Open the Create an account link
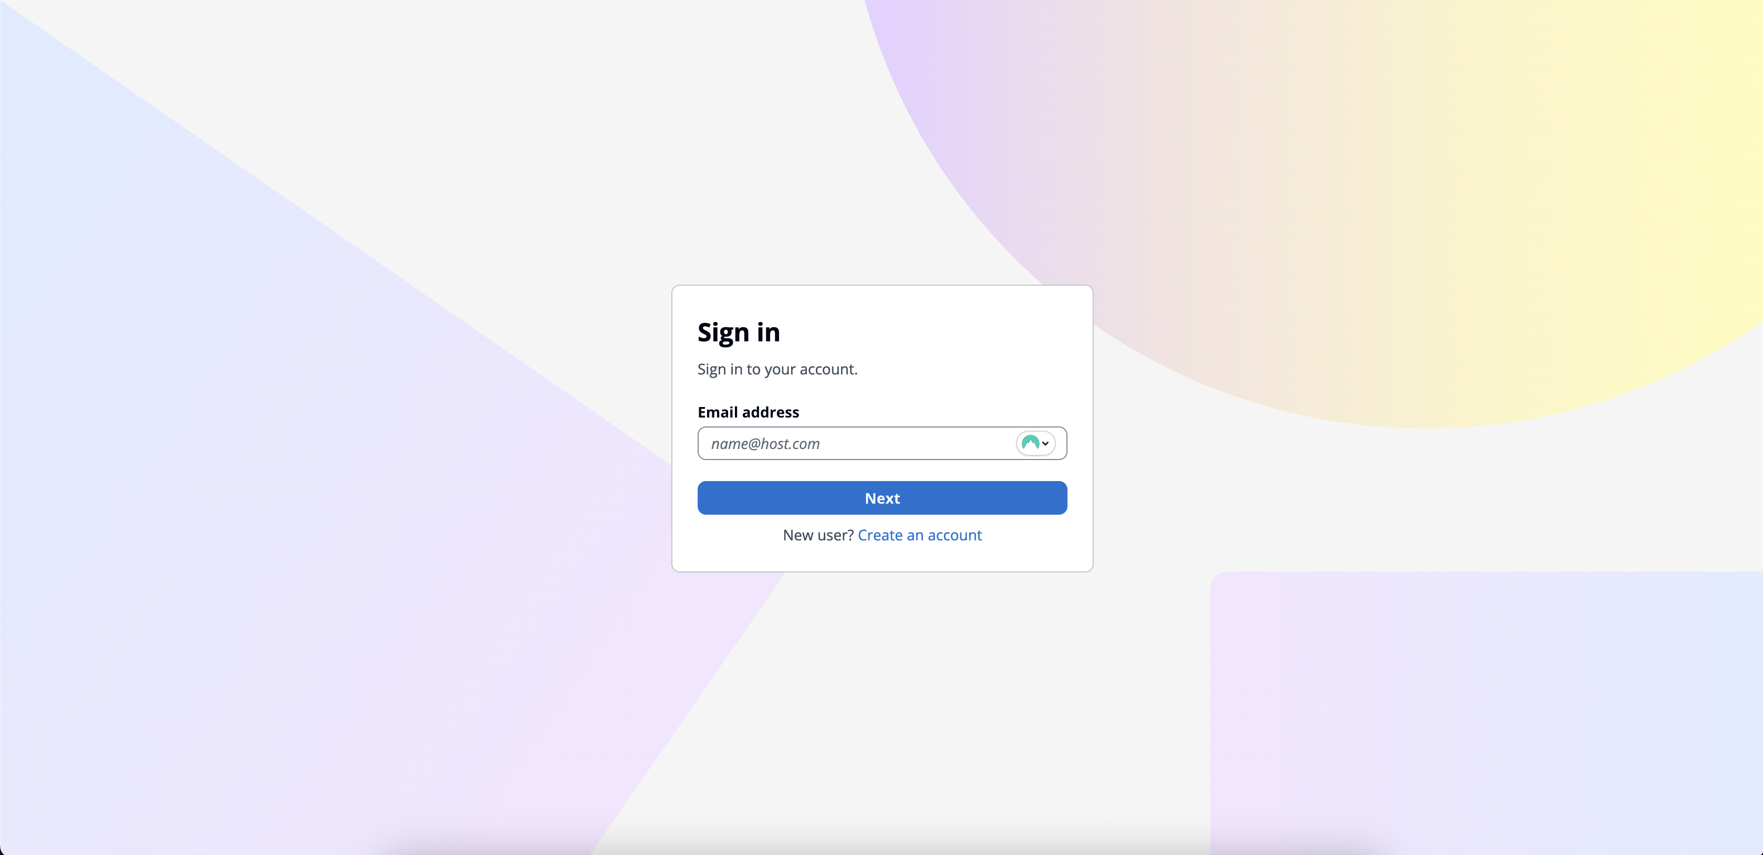The width and height of the screenshot is (1763, 855). click(x=919, y=535)
